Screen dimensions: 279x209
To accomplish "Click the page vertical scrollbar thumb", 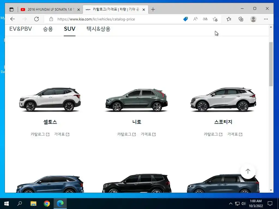I will click(271, 64).
